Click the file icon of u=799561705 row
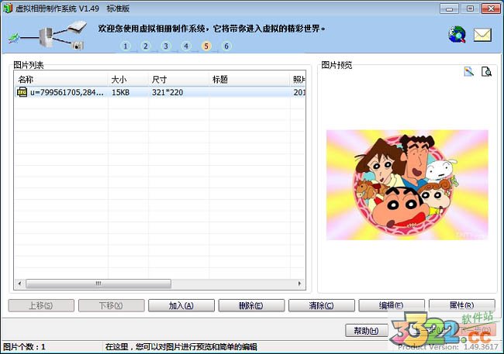The height and width of the screenshot is (354, 504). (22, 92)
